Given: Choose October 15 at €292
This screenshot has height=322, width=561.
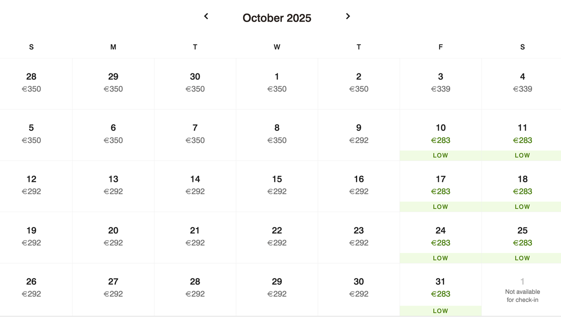Looking at the screenshot, I should tap(277, 186).
